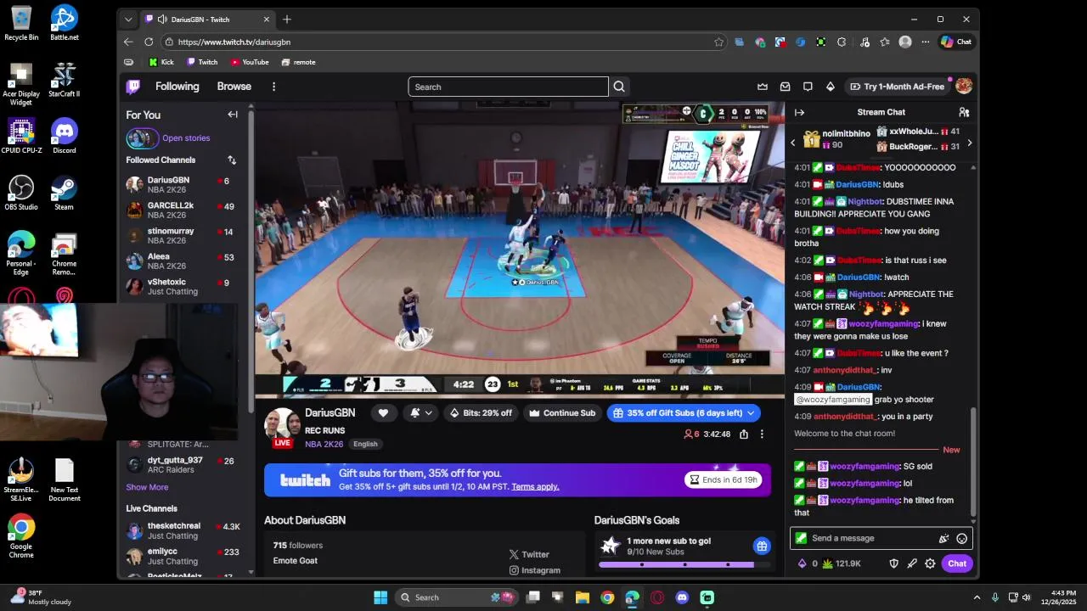Click the Get Bits diamond icon in top bar
Screen dimensions: 1087x611
(831, 87)
